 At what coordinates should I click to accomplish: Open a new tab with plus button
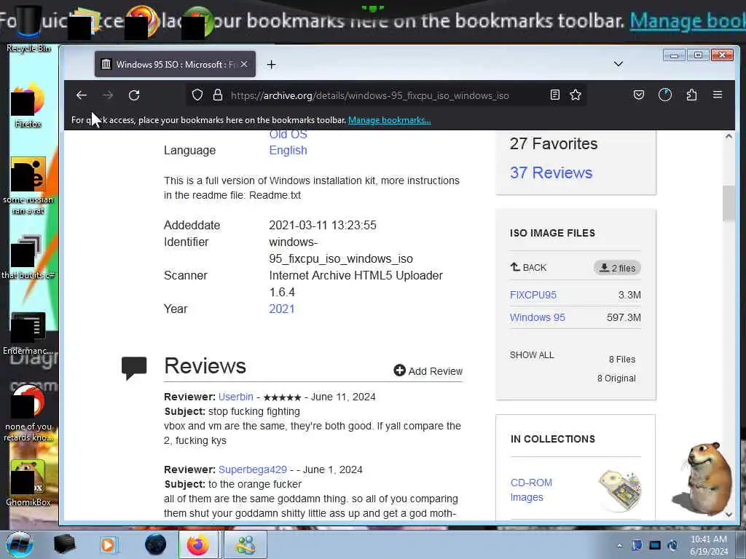[x=271, y=64]
